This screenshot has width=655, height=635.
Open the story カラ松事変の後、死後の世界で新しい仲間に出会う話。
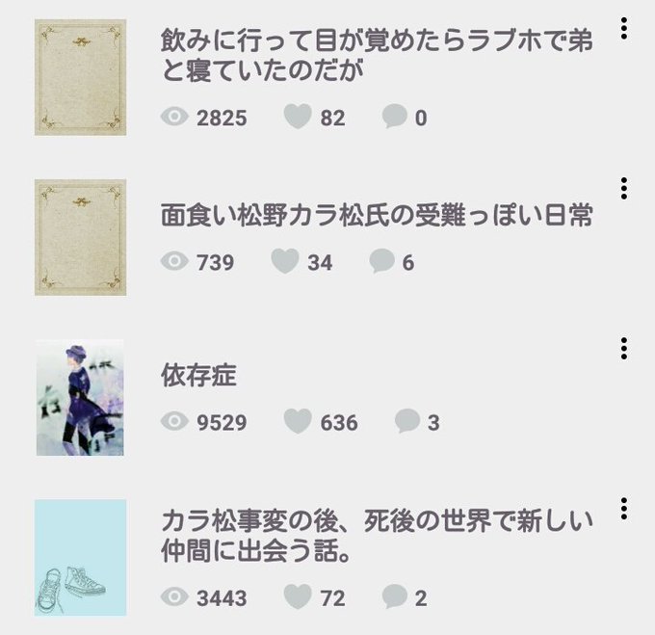[377, 536]
